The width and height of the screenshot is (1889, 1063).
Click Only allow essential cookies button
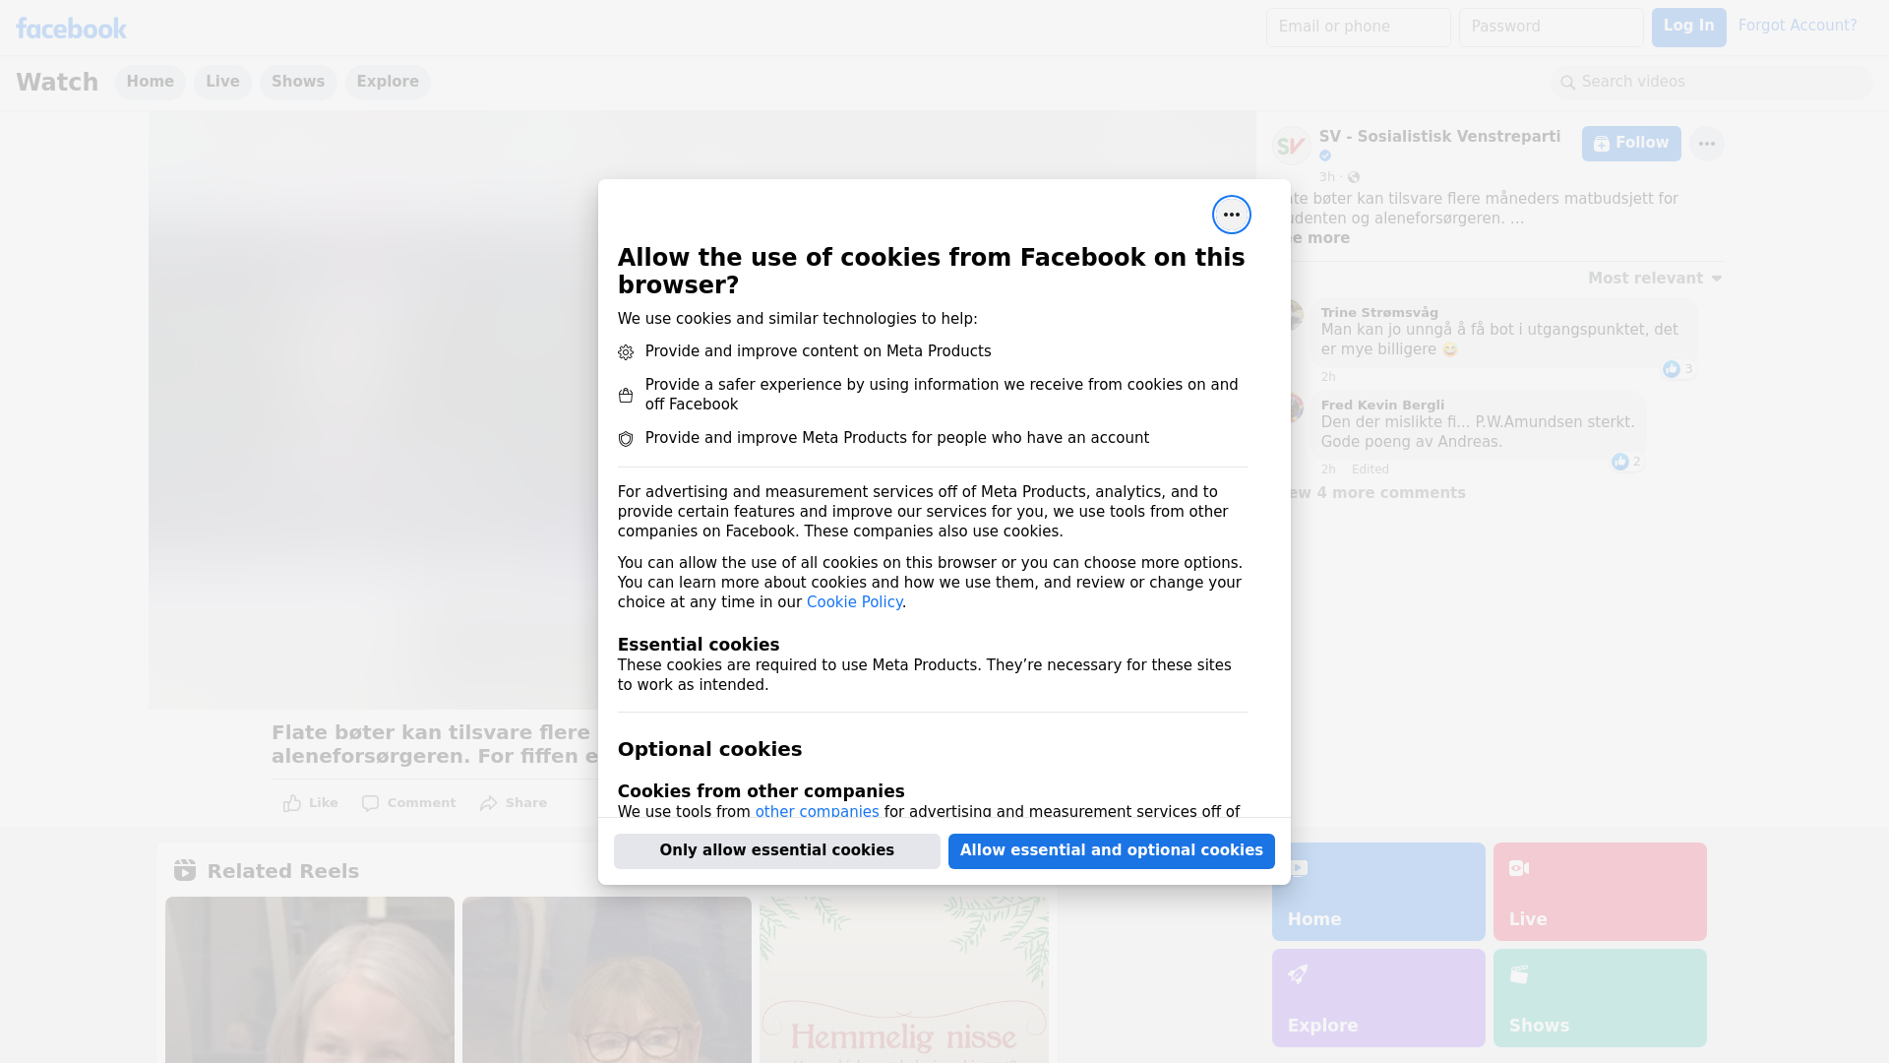[776, 850]
